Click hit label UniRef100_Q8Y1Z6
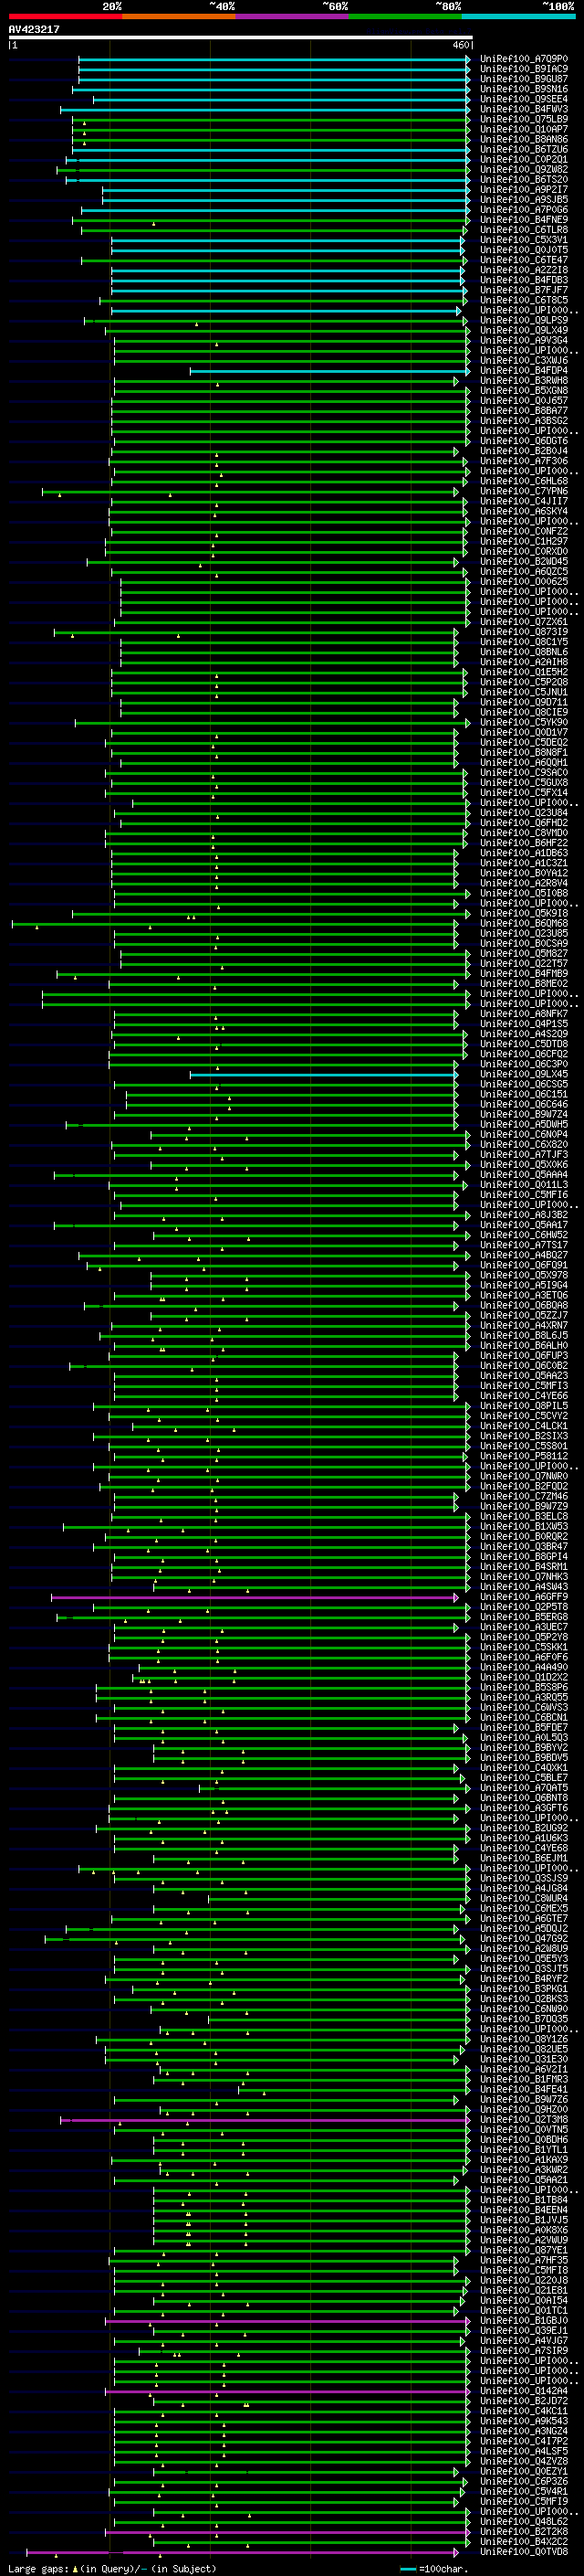584x2576 pixels. coord(523,2039)
